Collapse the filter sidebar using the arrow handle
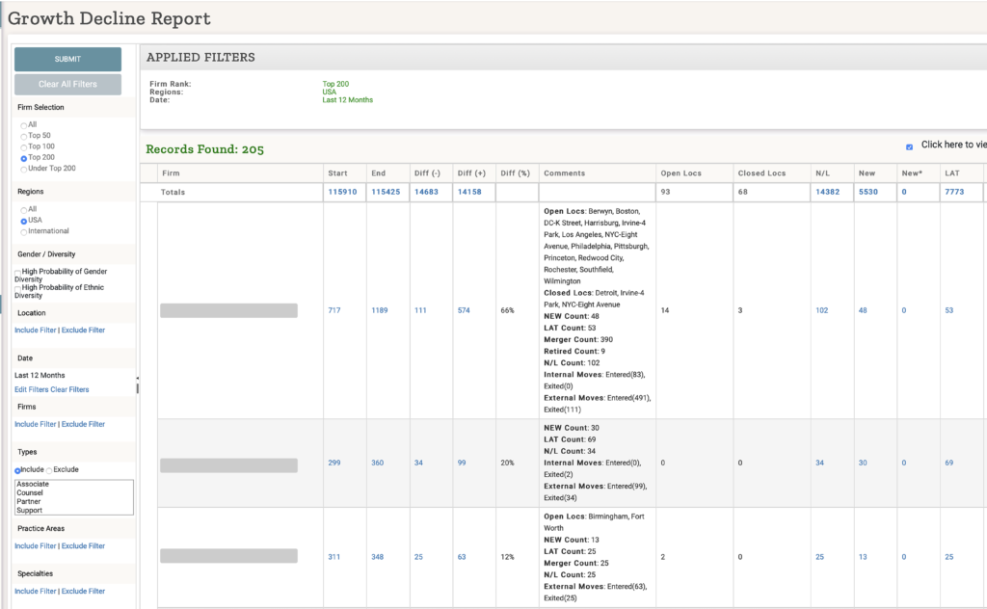The image size is (987, 609). tap(137, 378)
